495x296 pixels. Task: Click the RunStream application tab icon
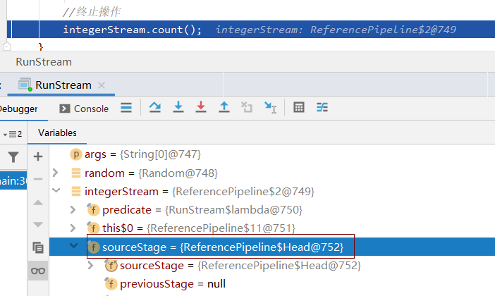[25, 85]
